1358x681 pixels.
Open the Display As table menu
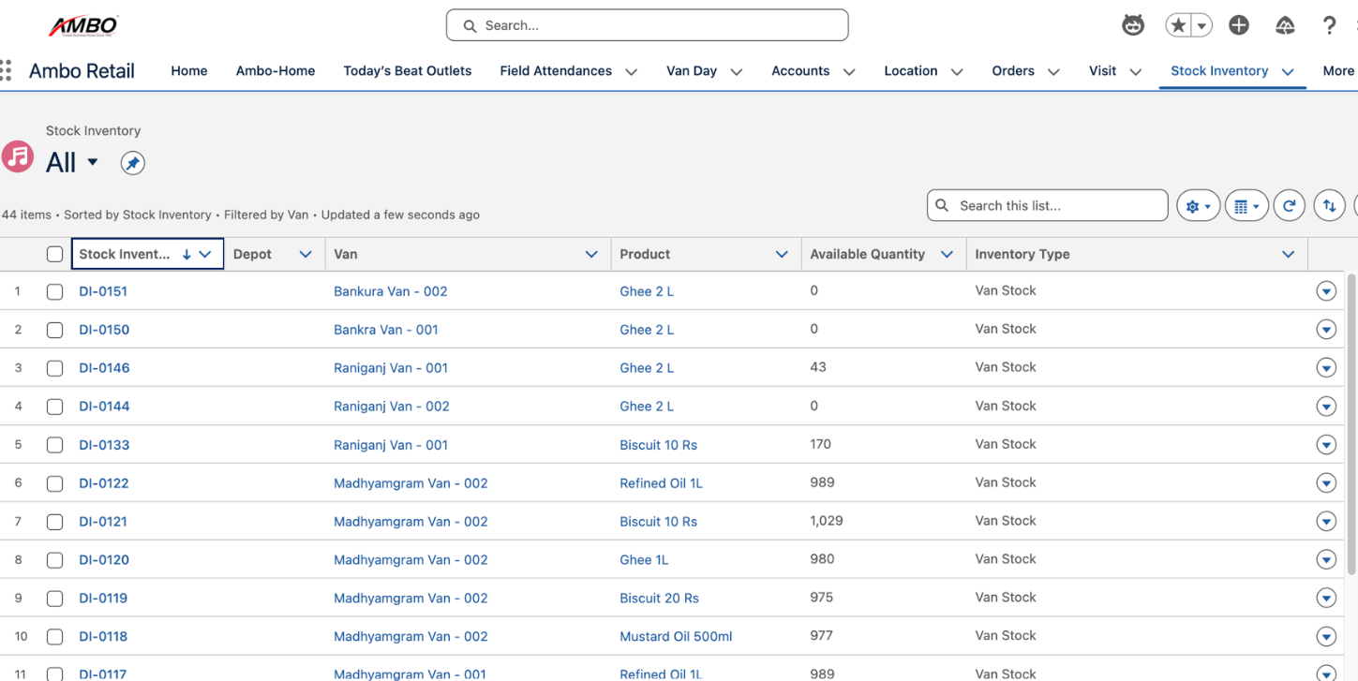(1246, 206)
